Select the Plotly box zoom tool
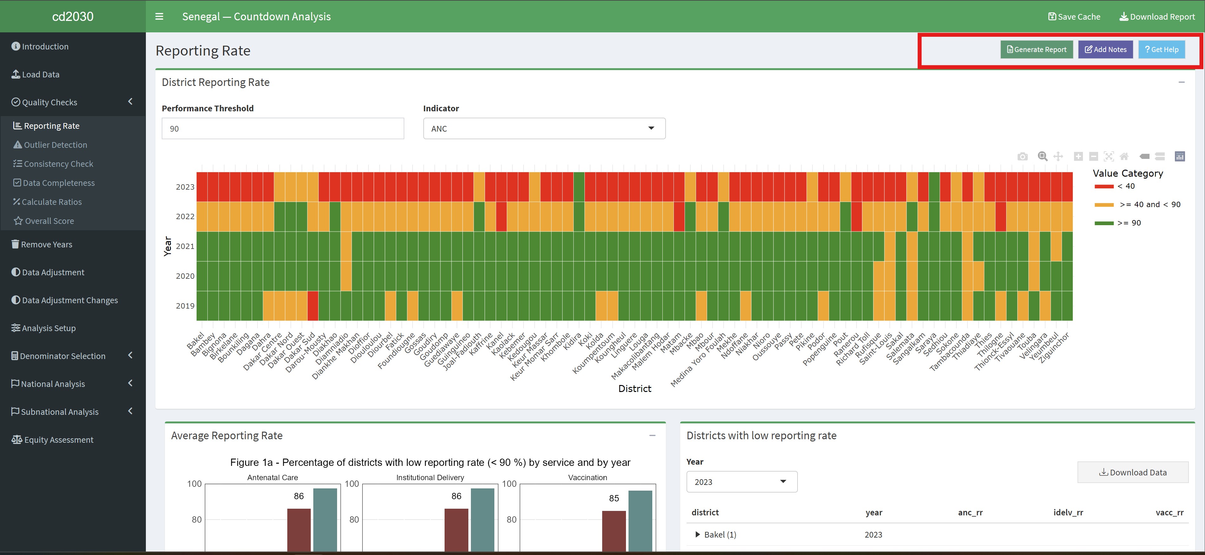The width and height of the screenshot is (1205, 555). (1043, 156)
